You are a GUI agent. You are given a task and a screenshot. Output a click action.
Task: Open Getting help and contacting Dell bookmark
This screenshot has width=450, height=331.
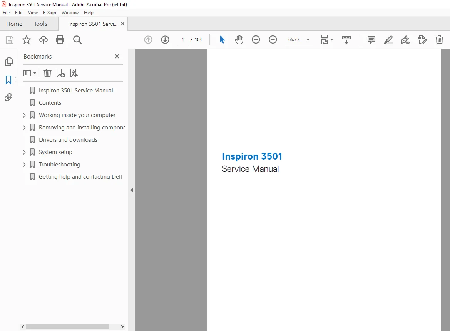[80, 177]
